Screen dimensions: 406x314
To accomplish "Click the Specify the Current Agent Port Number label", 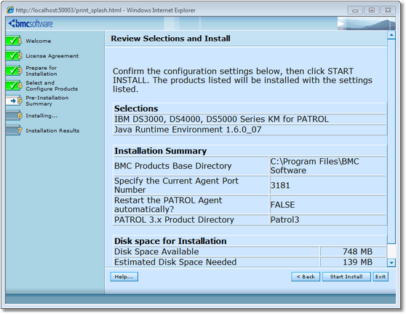I will 176,185.
